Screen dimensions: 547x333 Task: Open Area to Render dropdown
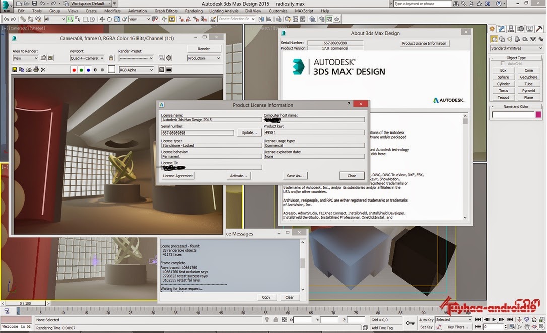(x=25, y=58)
